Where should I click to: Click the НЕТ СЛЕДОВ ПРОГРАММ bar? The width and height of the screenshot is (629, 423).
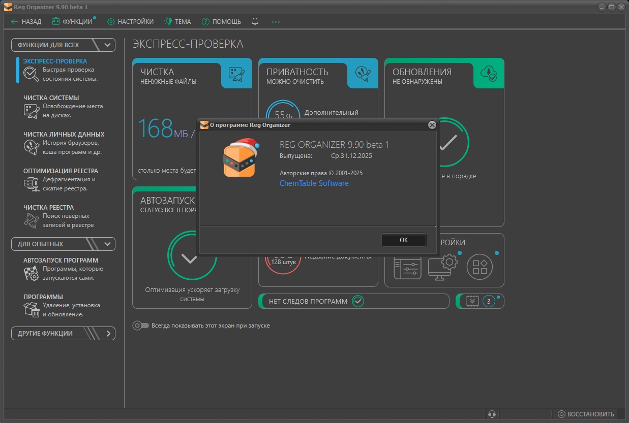pos(354,301)
